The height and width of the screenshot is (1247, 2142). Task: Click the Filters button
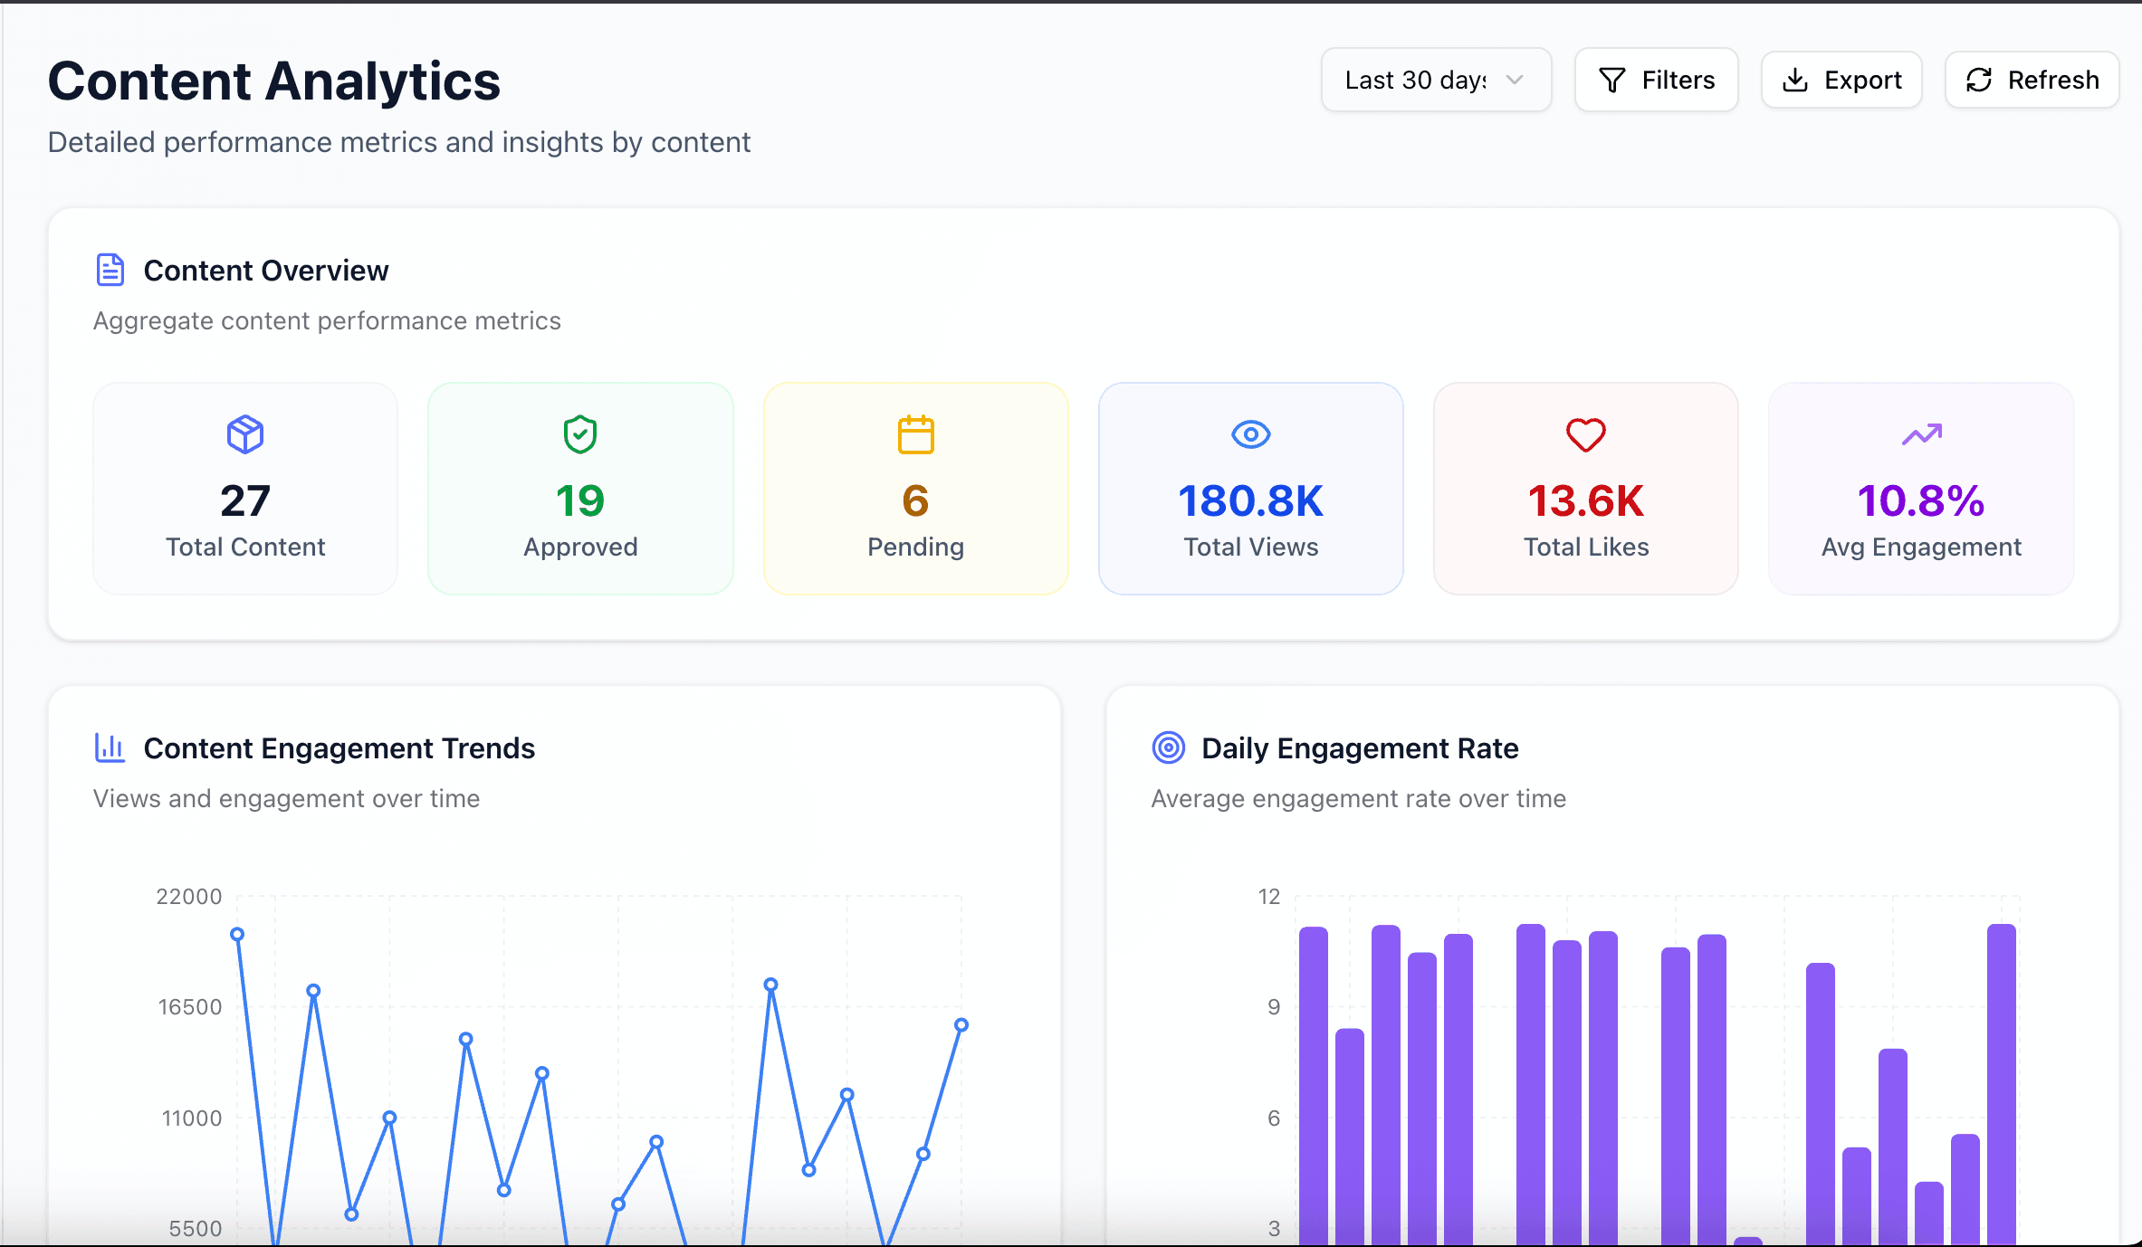click(x=1656, y=80)
